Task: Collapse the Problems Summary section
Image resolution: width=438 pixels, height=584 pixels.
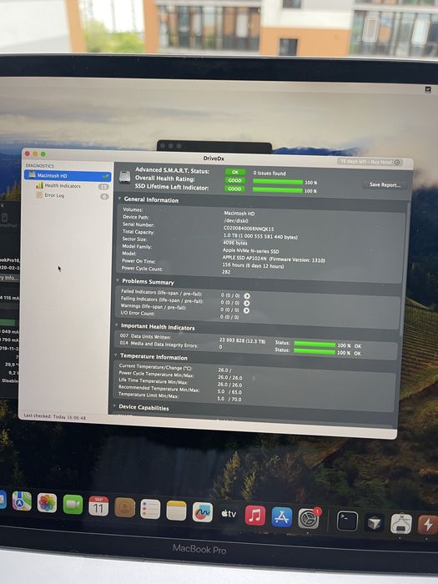Action: point(118,280)
